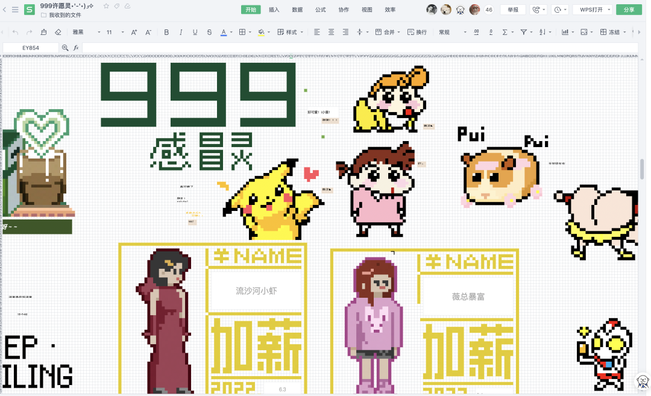This screenshot has width=651, height=396.
Task: Insert a chart
Action: pos(565,32)
